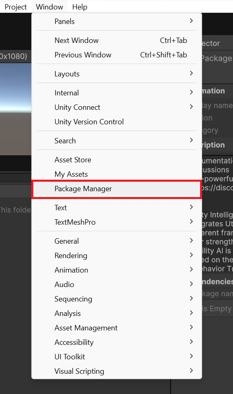Open the UI Toolkit submenu

pyautogui.click(x=117, y=357)
